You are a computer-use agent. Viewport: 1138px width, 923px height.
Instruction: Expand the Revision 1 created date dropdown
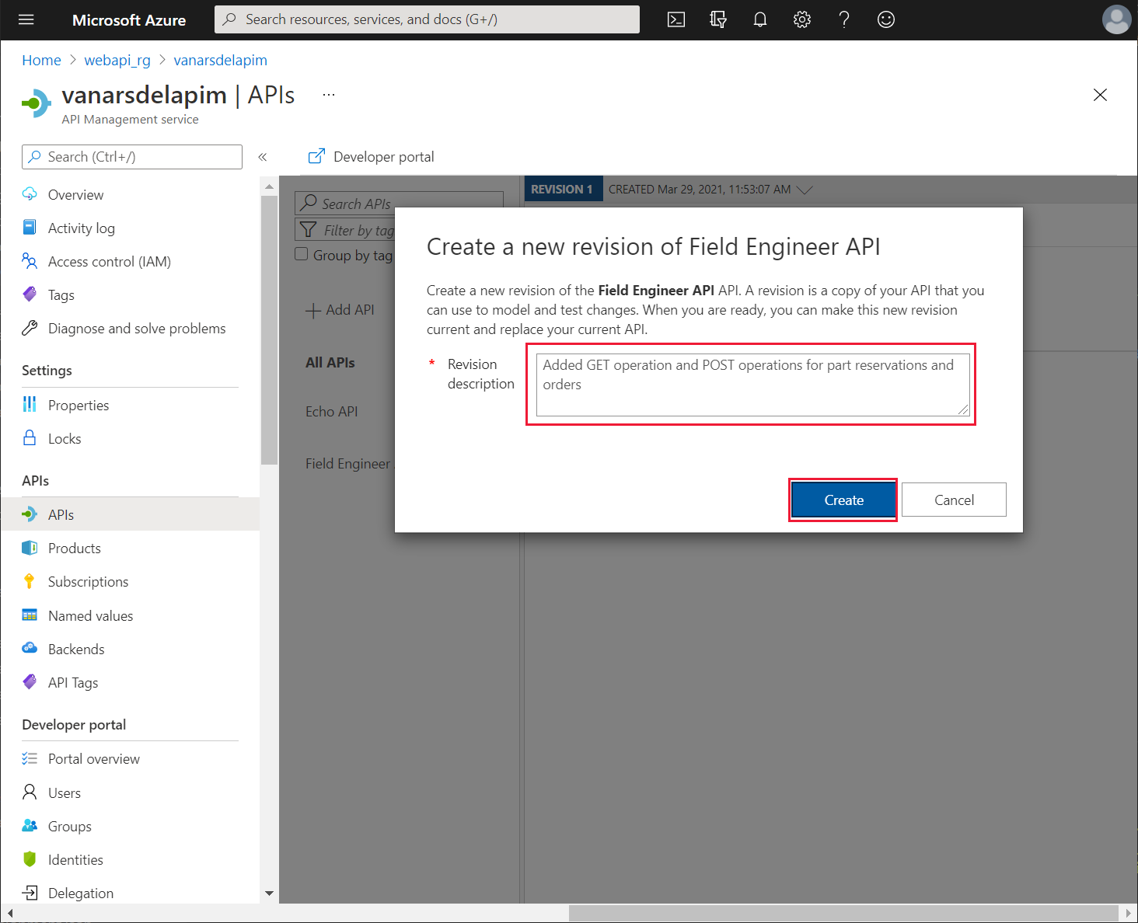pos(805,190)
